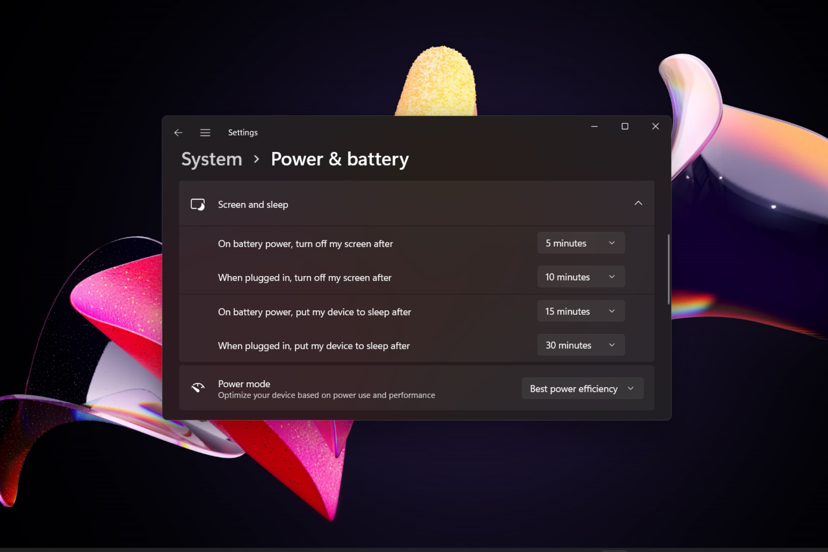Screen dimensions: 828x552
Task: Click the restore down window button
Action: coord(625,125)
